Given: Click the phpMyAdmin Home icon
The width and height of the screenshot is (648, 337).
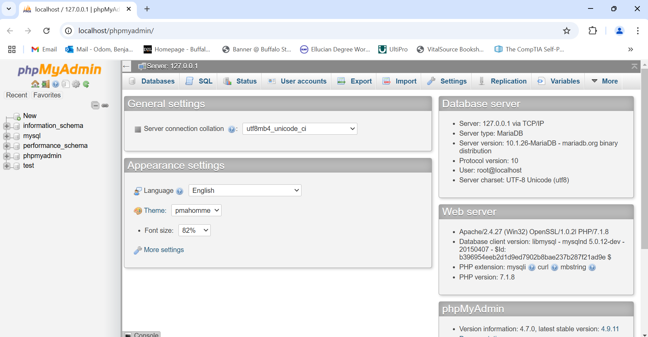Looking at the screenshot, I should tap(35, 84).
